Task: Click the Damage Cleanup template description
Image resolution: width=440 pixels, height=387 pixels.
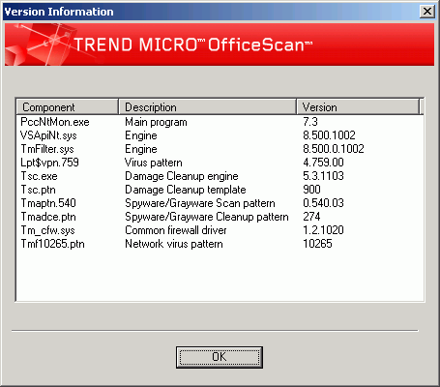Action: click(x=186, y=190)
